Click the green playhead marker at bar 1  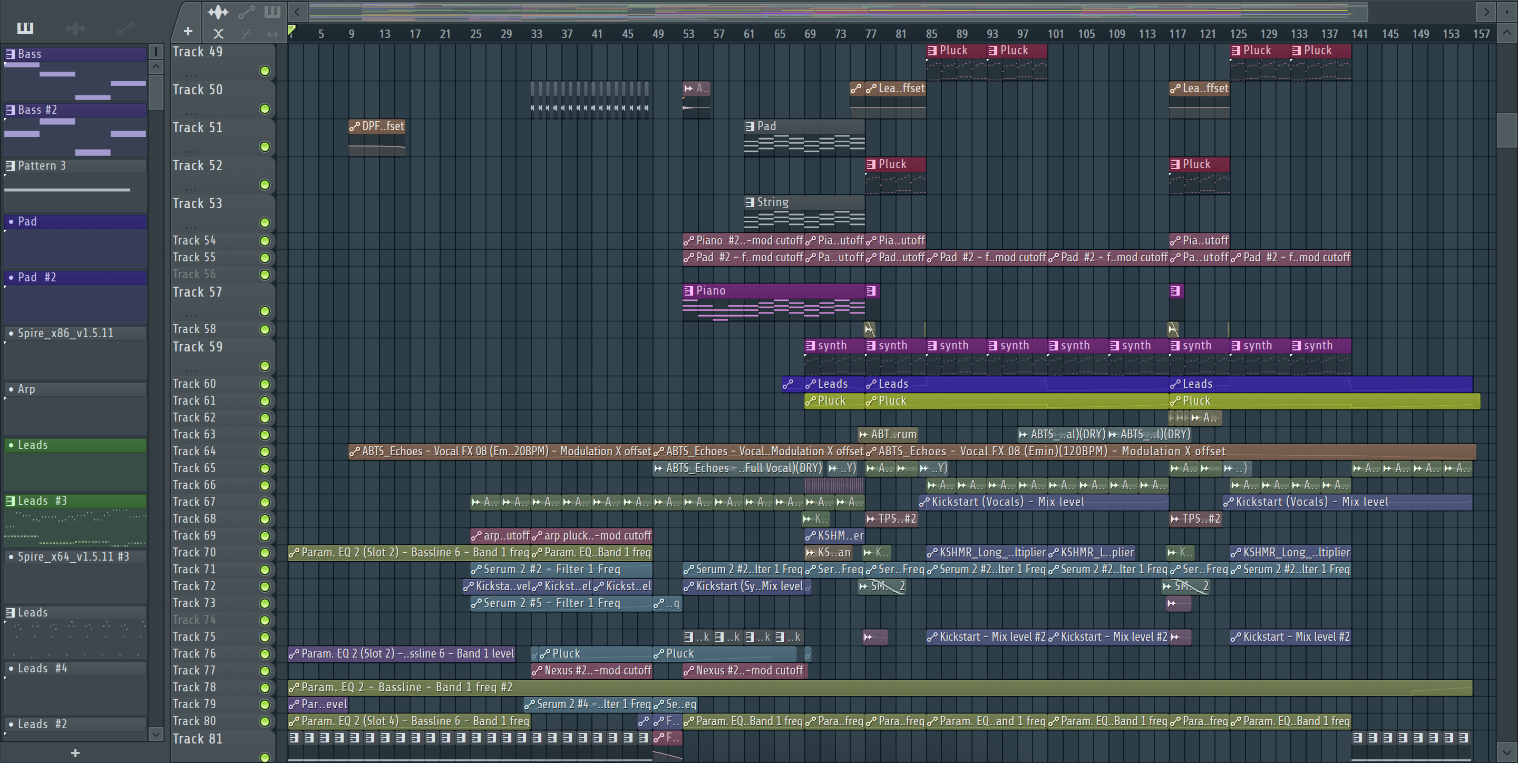pyautogui.click(x=291, y=30)
